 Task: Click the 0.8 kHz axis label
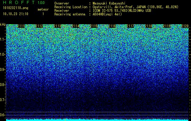pos(2,85)
